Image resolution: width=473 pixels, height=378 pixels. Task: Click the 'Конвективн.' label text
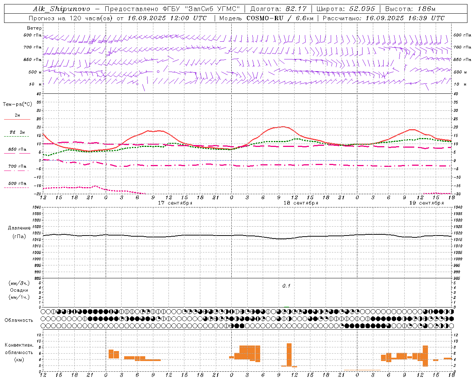(x=19, y=345)
